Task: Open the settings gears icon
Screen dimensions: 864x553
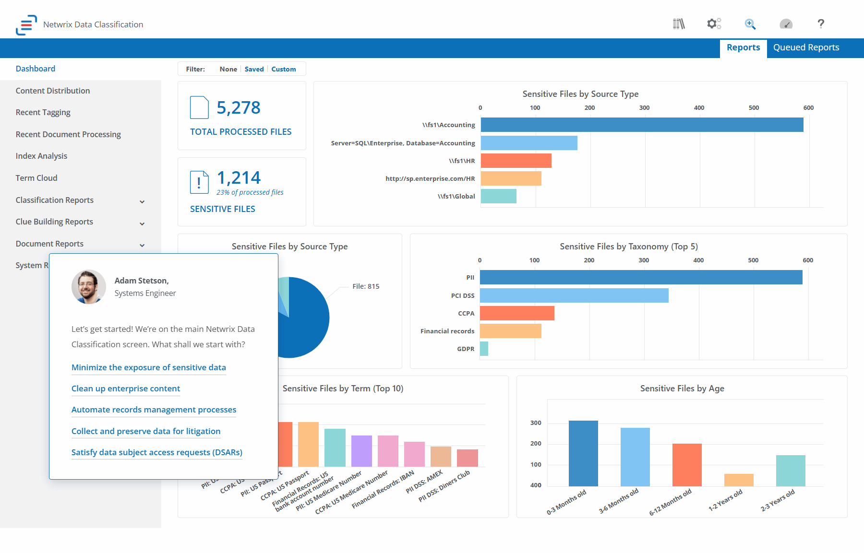Action: coord(714,24)
